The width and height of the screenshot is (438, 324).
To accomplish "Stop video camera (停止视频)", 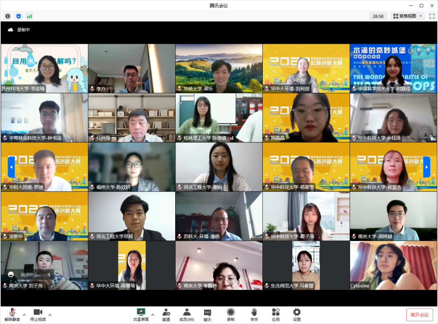I will point(38,314).
